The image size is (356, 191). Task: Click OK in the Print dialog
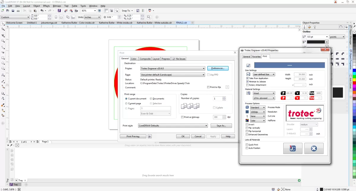183,137
